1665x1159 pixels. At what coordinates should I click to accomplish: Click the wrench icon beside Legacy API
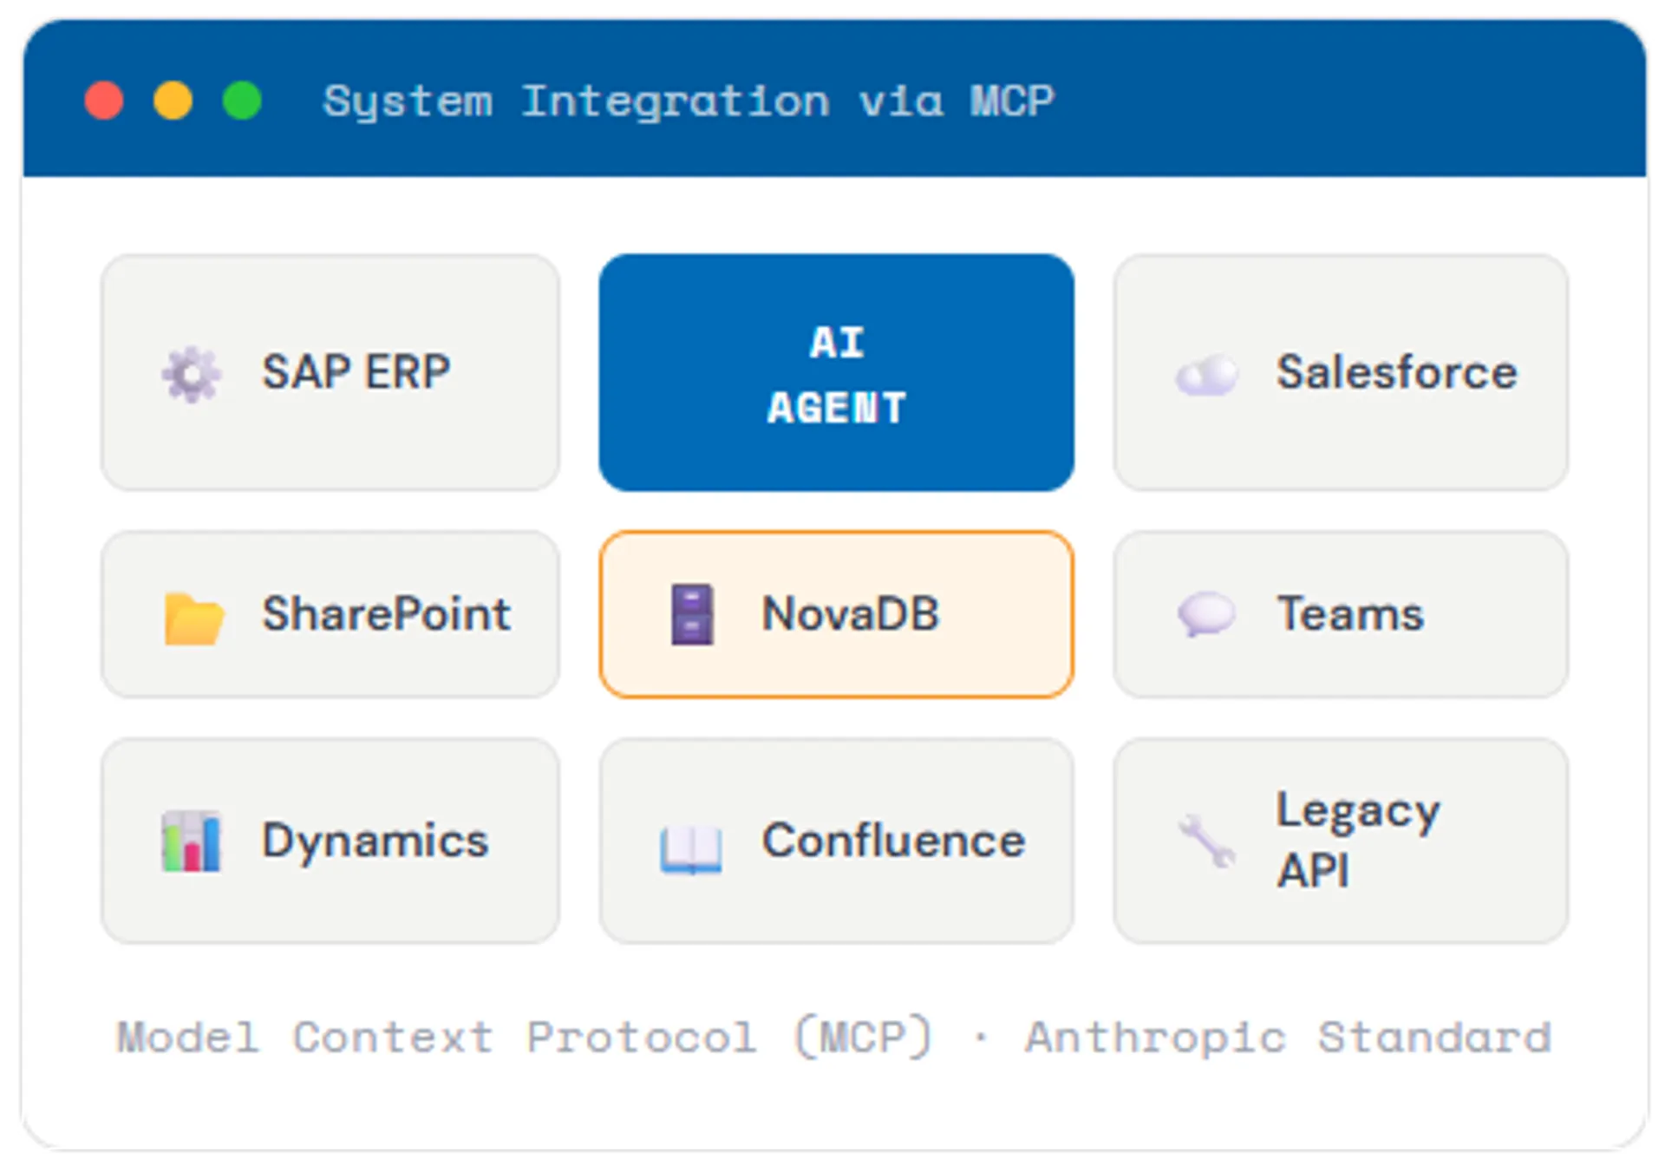click(1206, 841)
